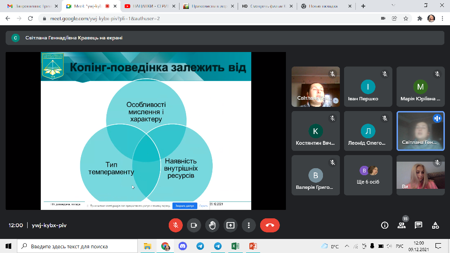The image size is (450, 253).
Task: Toggle the camera button
Action: coord(194,225)
